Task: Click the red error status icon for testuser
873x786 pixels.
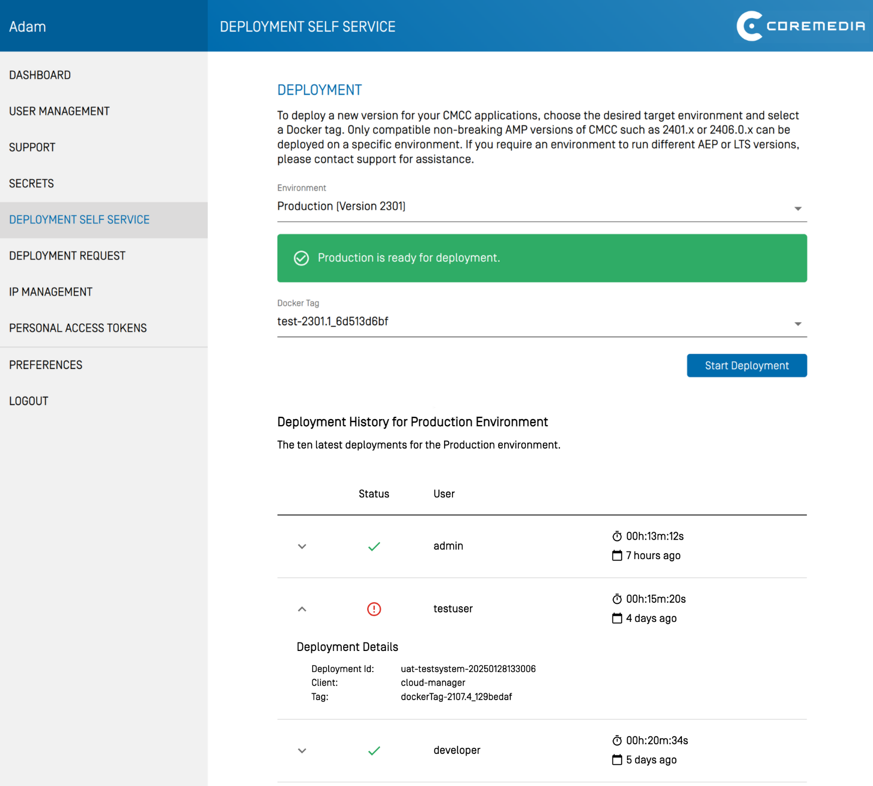Action: pos(374,609)
